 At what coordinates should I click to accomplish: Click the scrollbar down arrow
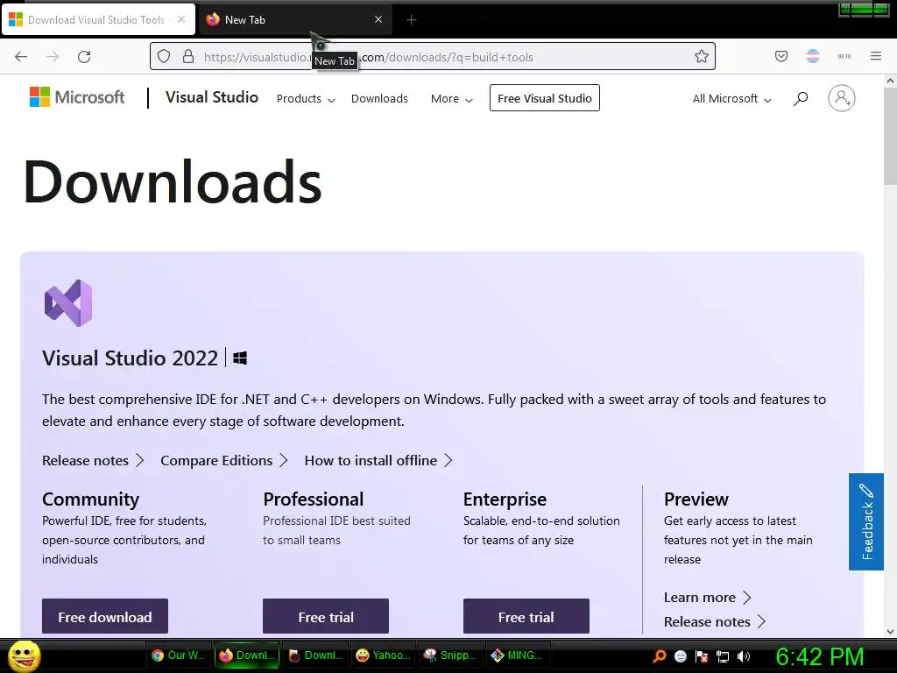tap(890, 631)
